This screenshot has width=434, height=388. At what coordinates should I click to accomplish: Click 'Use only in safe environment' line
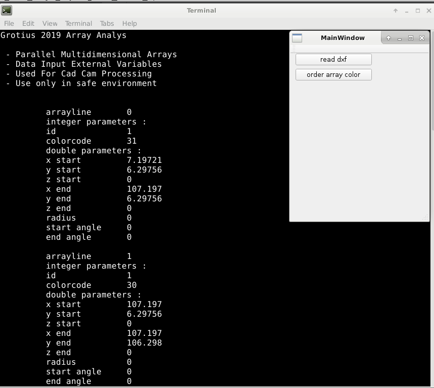(x=86, y=83)
